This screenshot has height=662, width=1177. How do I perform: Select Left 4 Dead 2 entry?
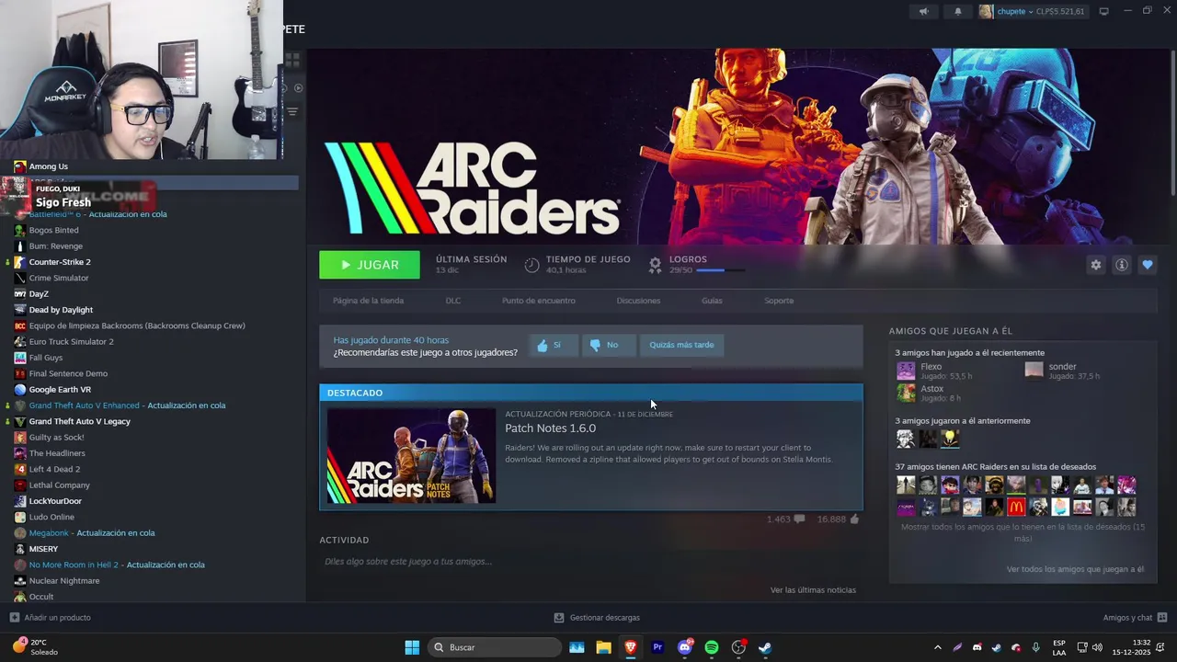pos(54,469)
